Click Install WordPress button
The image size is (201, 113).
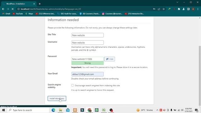point(57,98)
